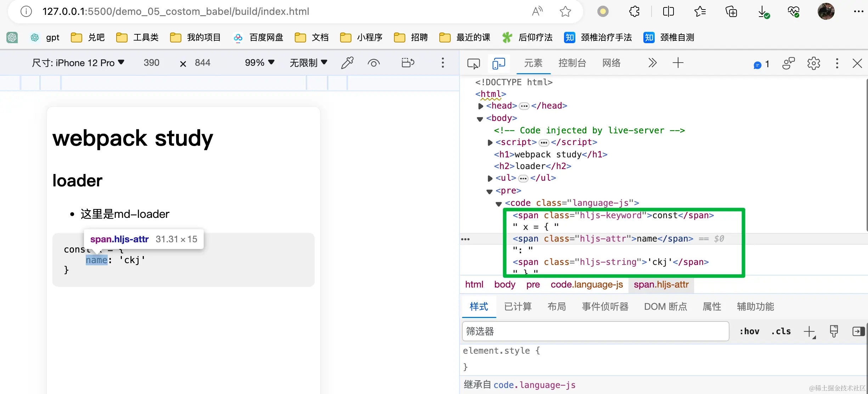Image resolution: width=868 pixels, height=394 pixels.
Task: Open the 我的项目 bookmark folder
Action: [195, 37]
